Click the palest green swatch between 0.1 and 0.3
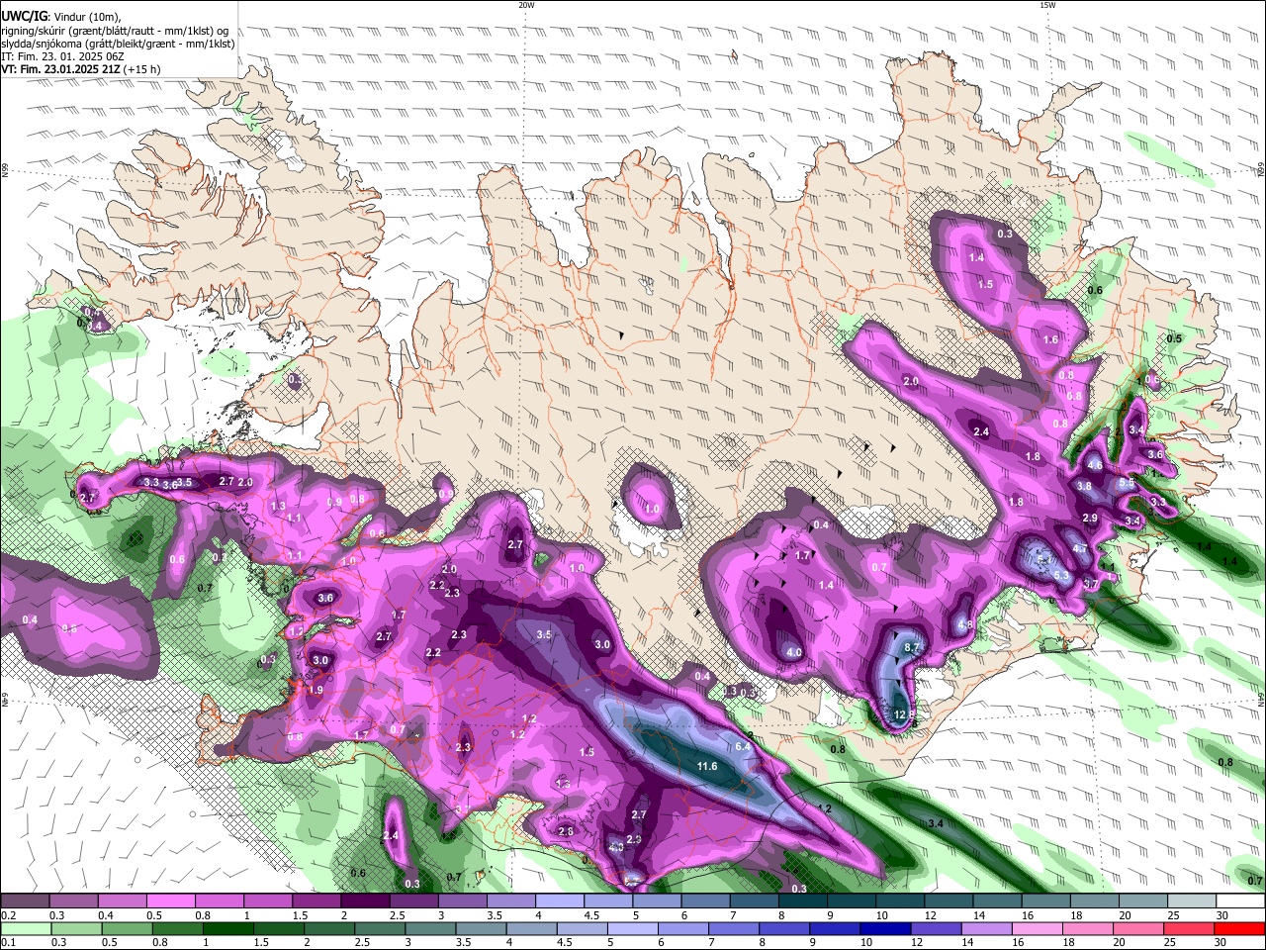 point(26,928)
